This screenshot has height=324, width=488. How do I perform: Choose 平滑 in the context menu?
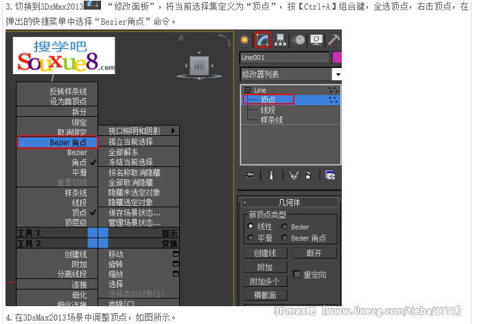(x=80, y=172)
